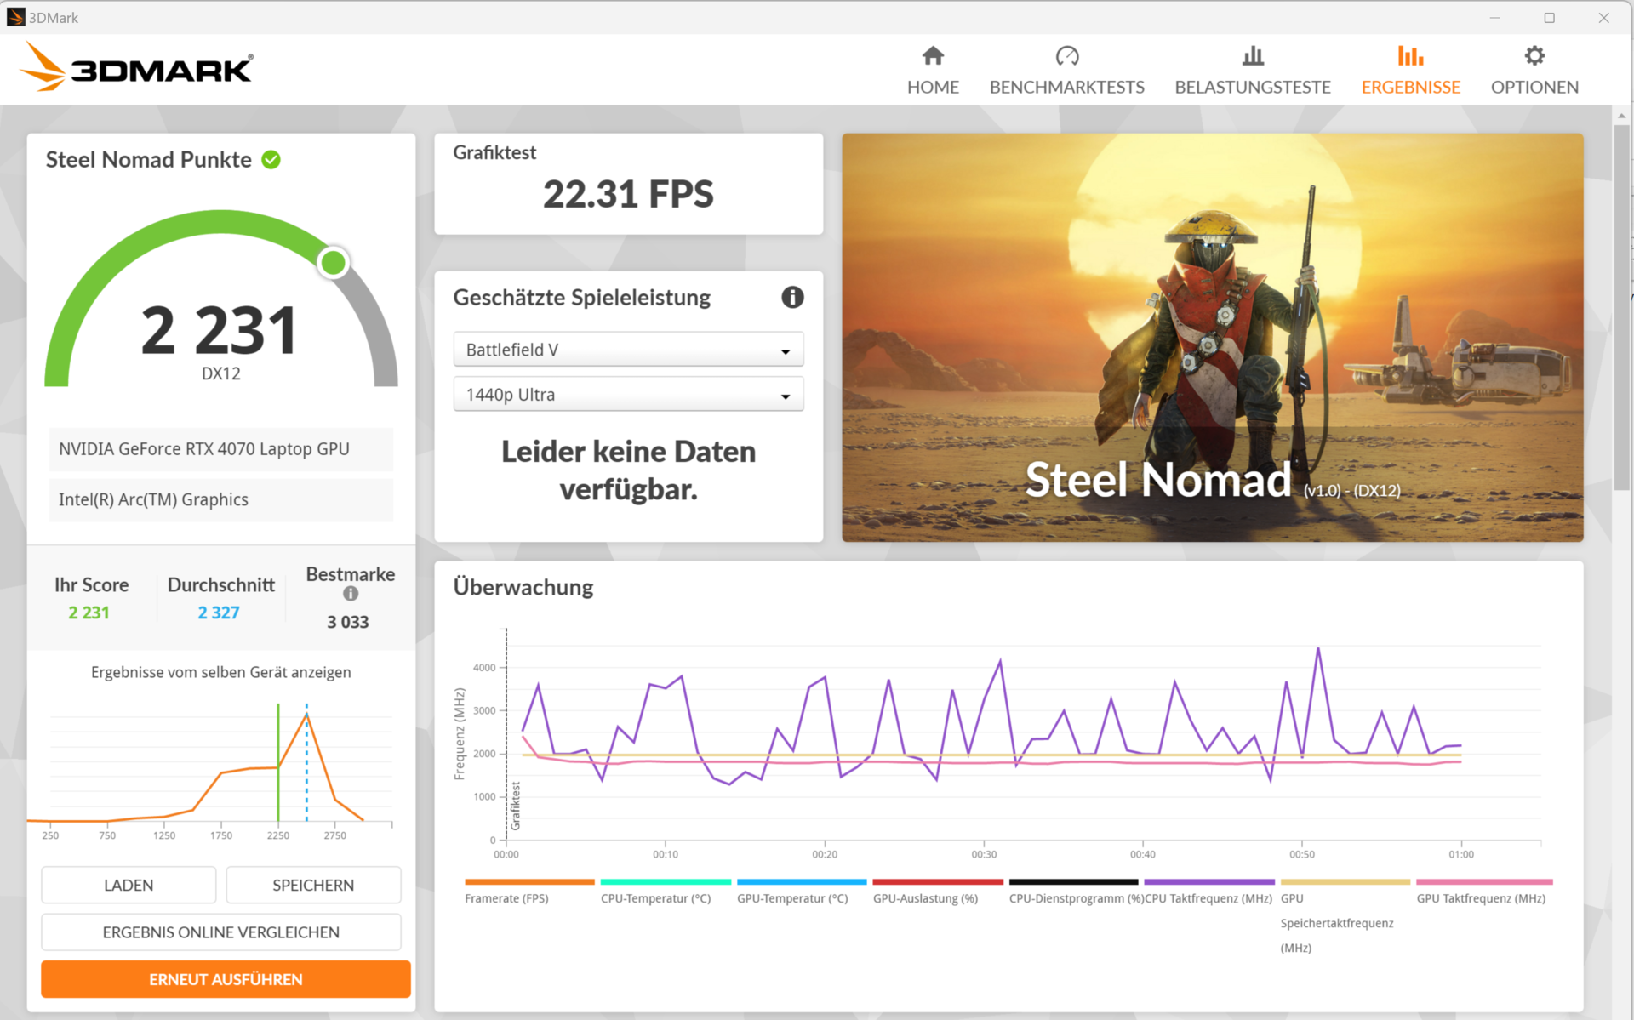Click the Steel Nomad preview image

pos(1212,337)
